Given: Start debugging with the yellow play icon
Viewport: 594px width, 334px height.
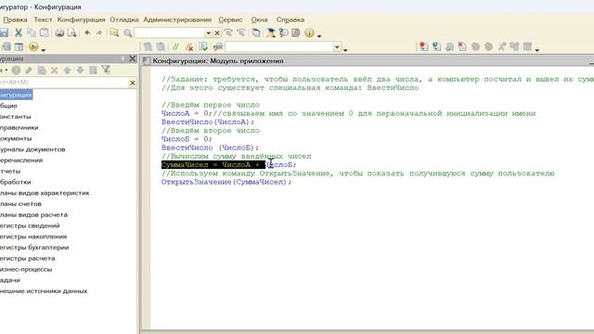Looking at the screenshot, I should click(x=33, y=46).
